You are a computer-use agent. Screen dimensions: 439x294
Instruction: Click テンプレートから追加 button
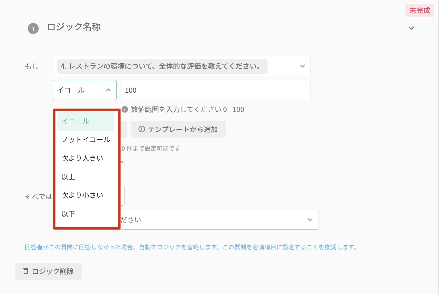(178, 129)
